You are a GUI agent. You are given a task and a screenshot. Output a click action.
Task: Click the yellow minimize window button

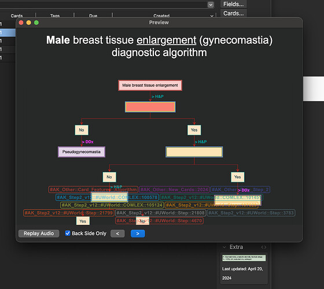pos(29,23)
